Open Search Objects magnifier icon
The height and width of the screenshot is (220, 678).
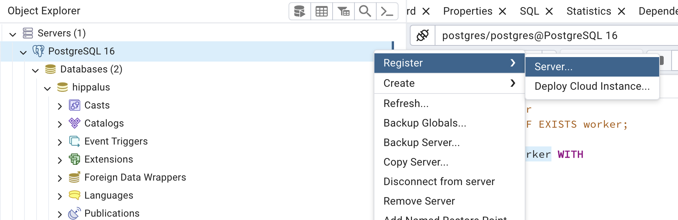pyautogui.click(x=365, y=11)
